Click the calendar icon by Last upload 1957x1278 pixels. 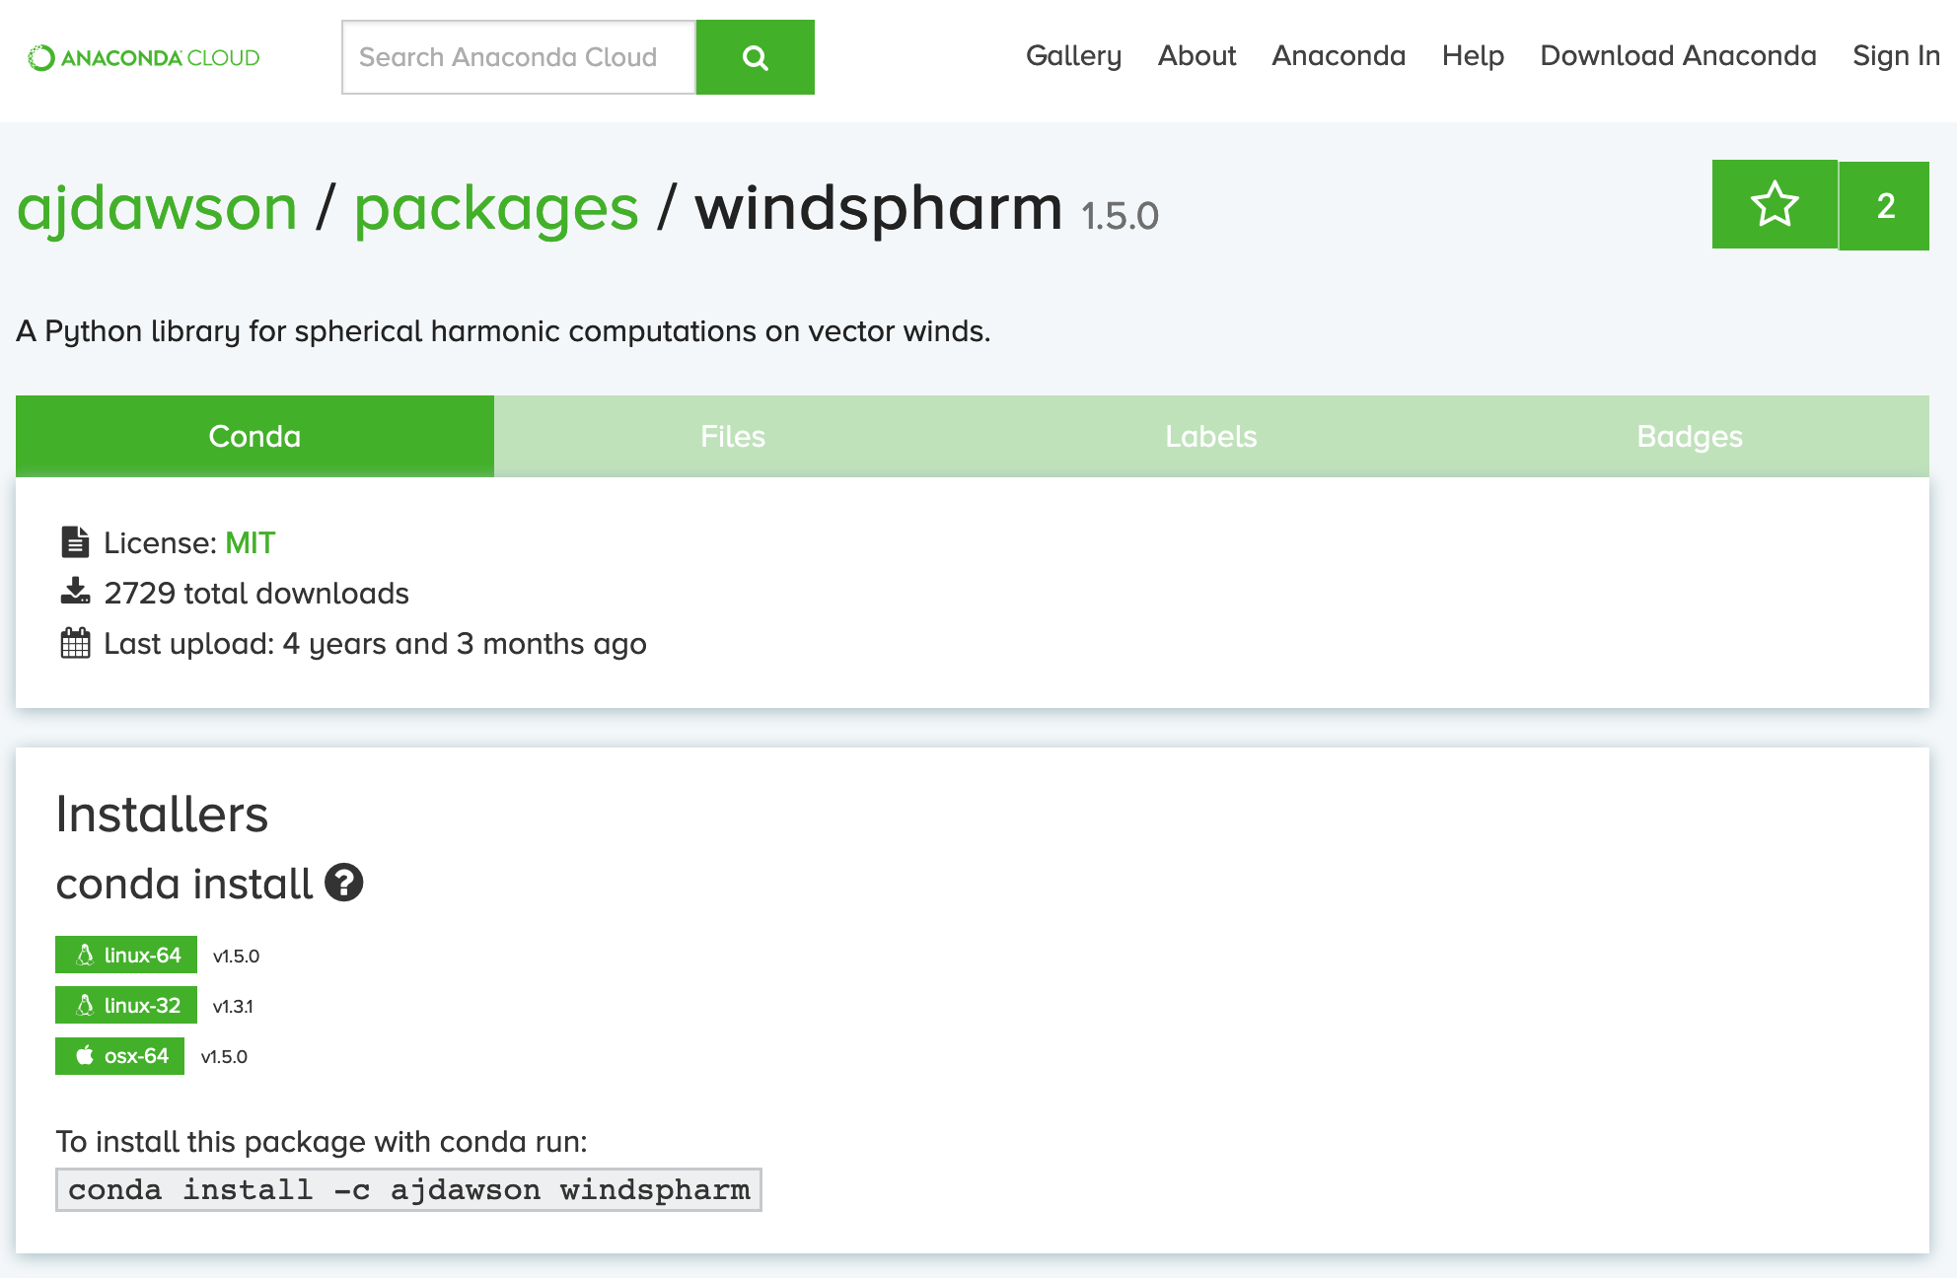[x=75, y=643]
